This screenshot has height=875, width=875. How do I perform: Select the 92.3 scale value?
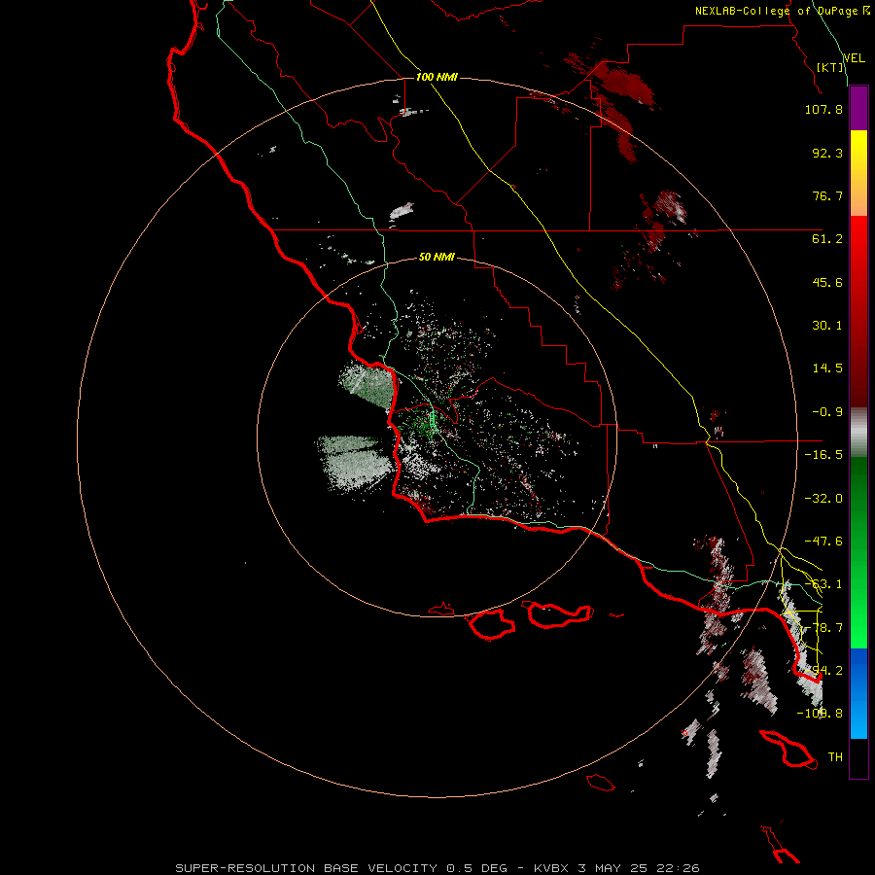tap(827, 153)
